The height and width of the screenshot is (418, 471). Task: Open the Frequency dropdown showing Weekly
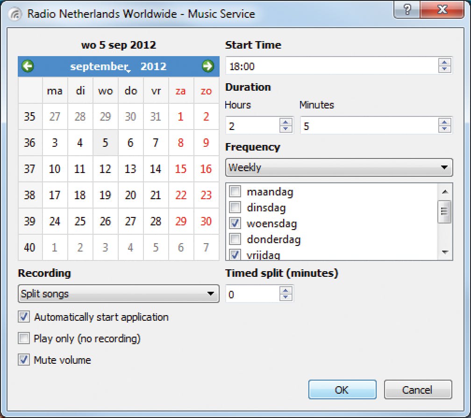pos(339,167)
